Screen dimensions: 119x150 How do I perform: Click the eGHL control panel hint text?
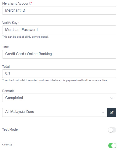[25, 37]
